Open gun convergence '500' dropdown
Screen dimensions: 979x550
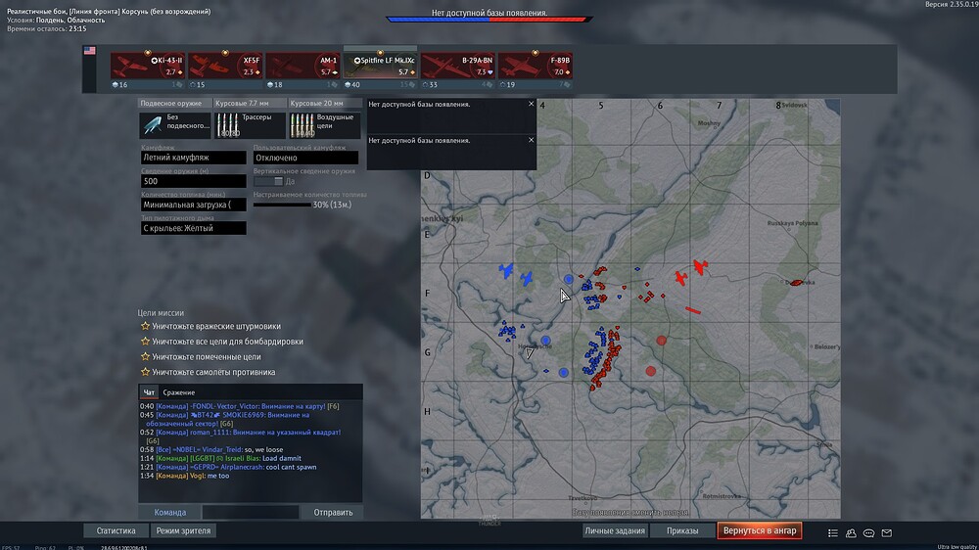(193, 181)
